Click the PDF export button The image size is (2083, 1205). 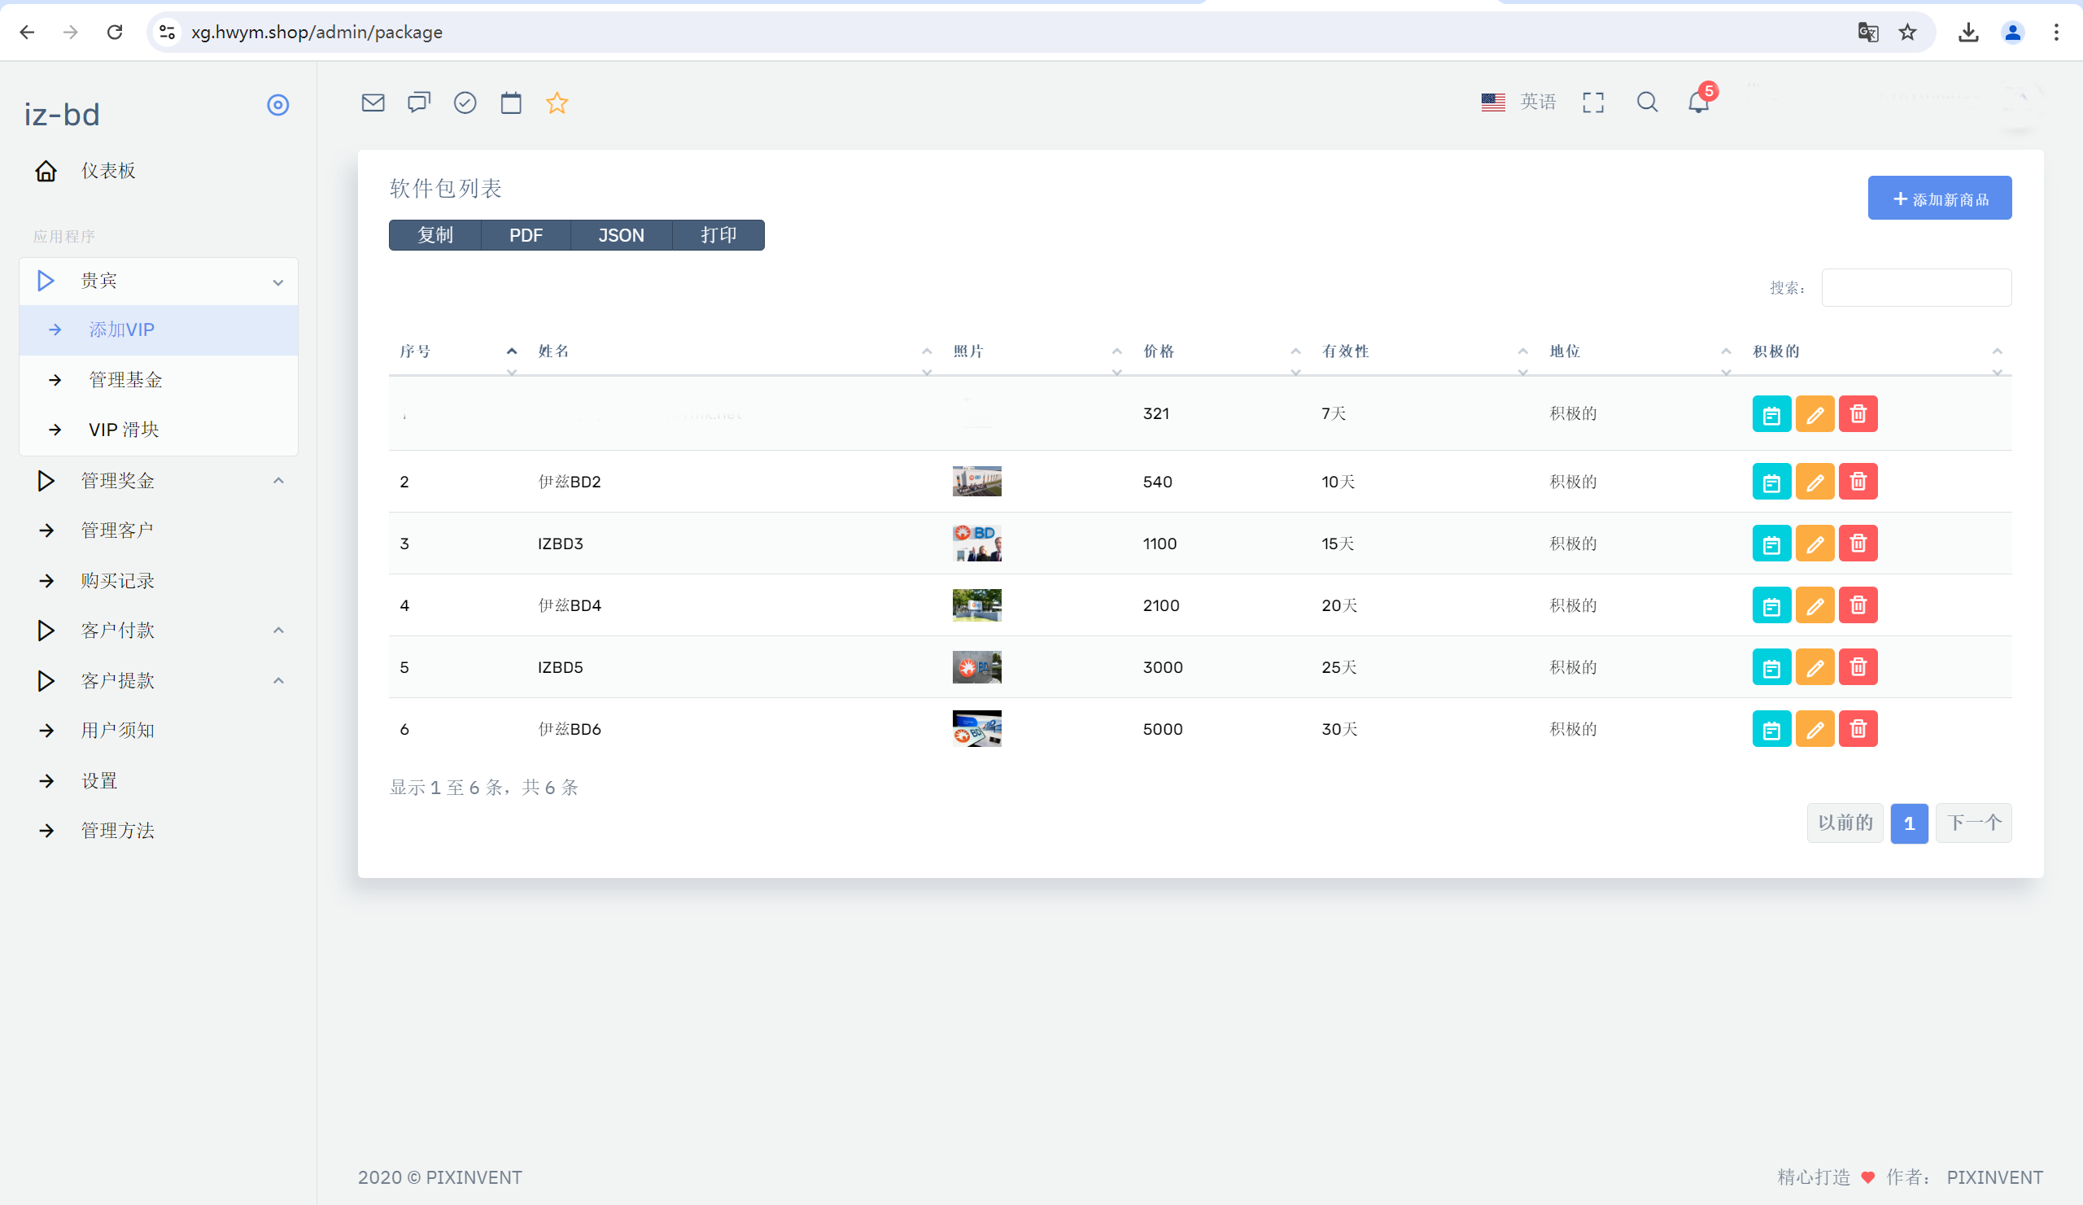pos(526,235)
